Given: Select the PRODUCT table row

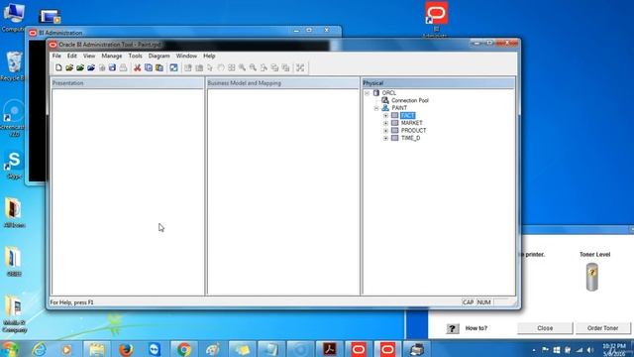Looking at the screenshot, I should click(x=413, y=131).
